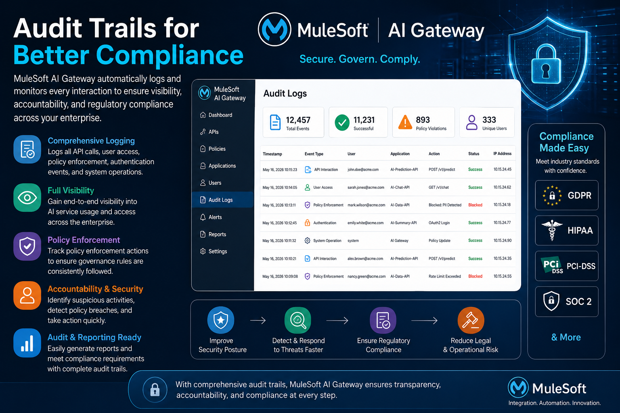
Task: Select the Comprehensive Logging feature icon
Action: point(27,149)
